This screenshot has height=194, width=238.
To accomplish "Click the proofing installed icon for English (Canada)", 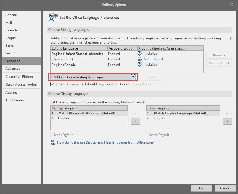I will coord(140,65).
